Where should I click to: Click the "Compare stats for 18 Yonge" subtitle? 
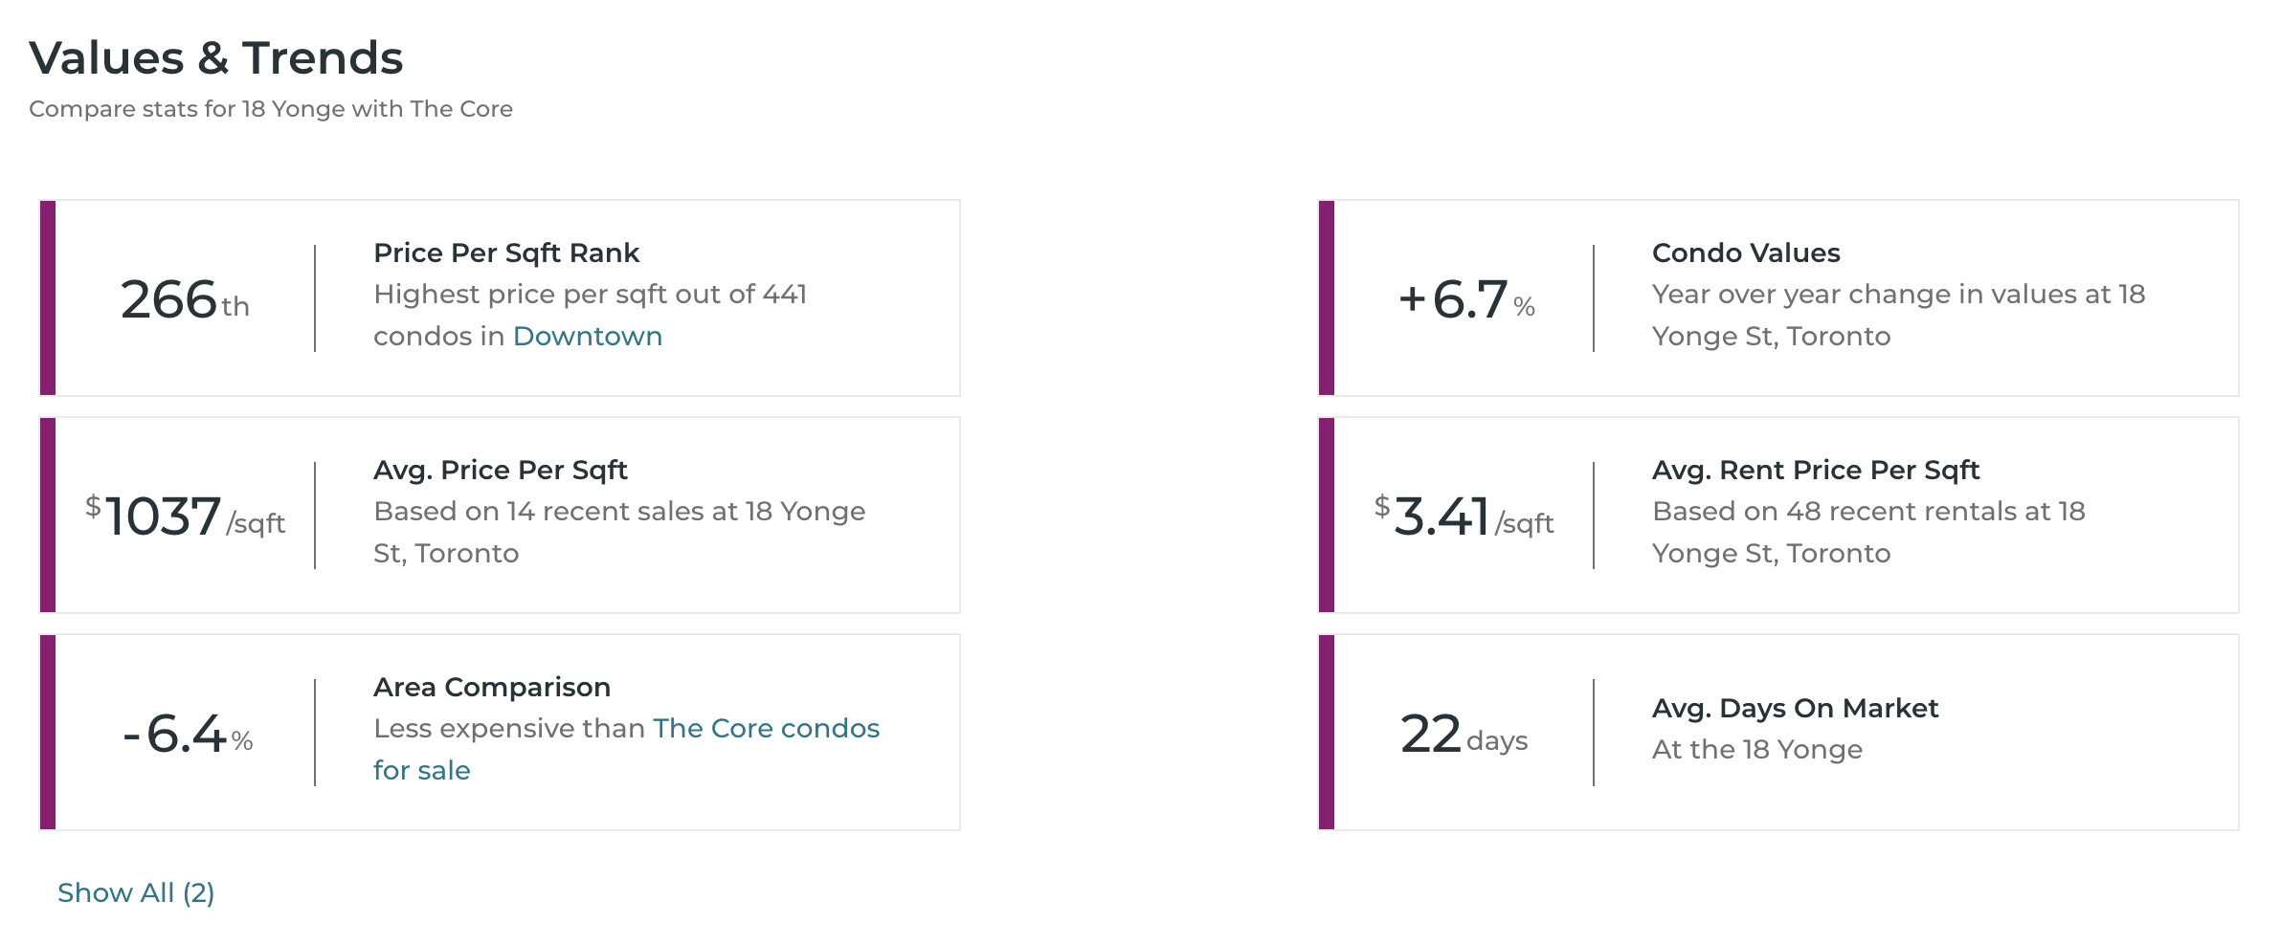271,109
